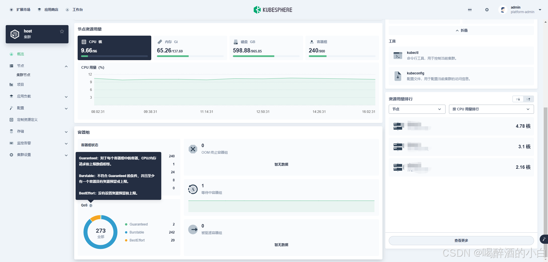Click the kubectl terminal icon
The width and height of the screenshot is (548, 262).
[x=398, y=56]
